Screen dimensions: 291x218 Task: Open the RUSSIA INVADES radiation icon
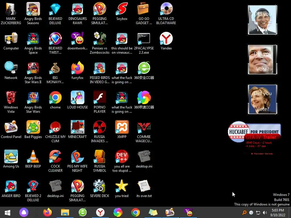tap(100, 131)
